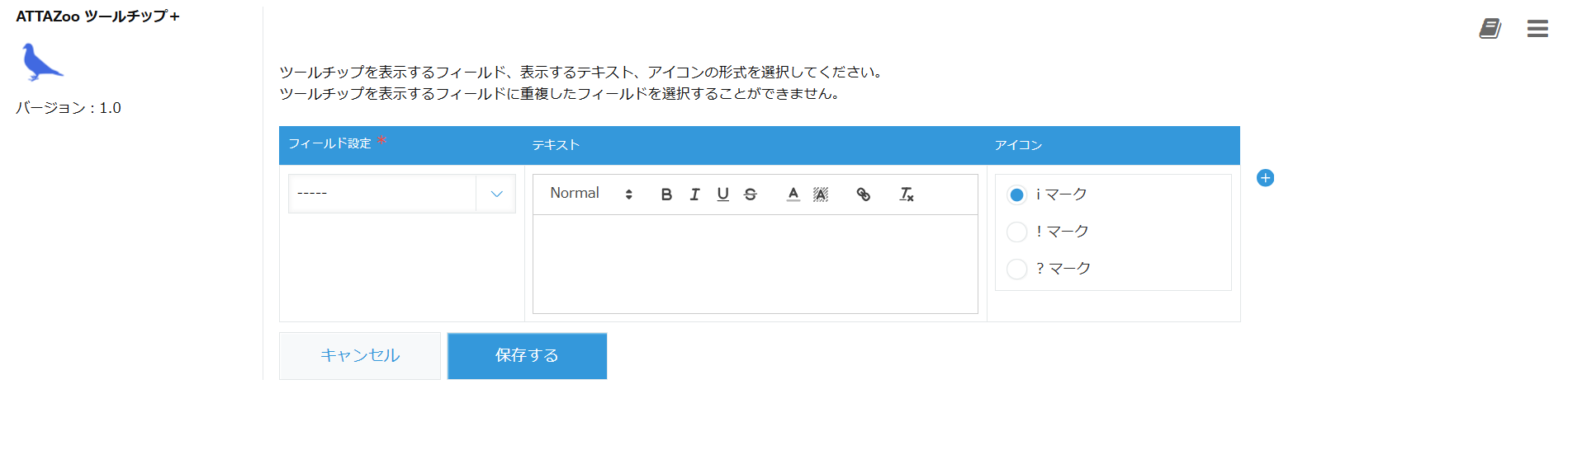Apply italic formatting in the editor
Image resolution: width=1582 pixels, height=464 pixels.
pyautogui.click(x=694, y=195)
